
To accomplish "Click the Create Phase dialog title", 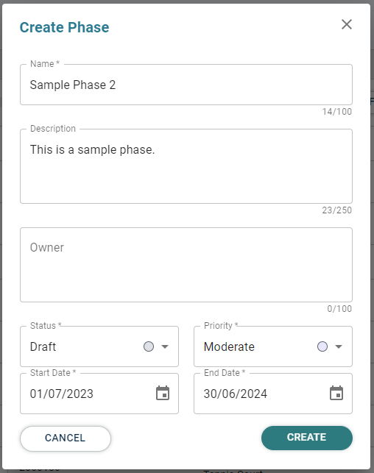I will [x=64, y=27].
